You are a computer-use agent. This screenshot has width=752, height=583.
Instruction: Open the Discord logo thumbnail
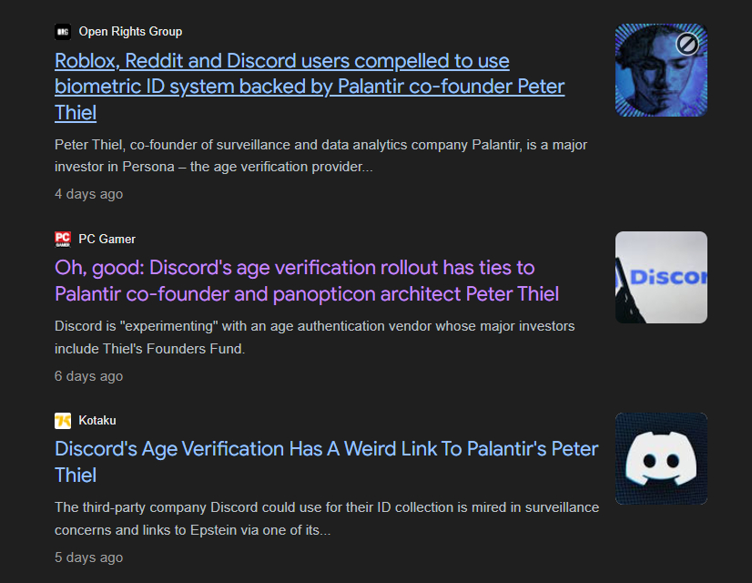coord(661,459)
